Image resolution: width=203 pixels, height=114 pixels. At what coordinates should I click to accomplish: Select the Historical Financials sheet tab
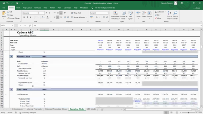pyautogui.click(x=34, y=109)
